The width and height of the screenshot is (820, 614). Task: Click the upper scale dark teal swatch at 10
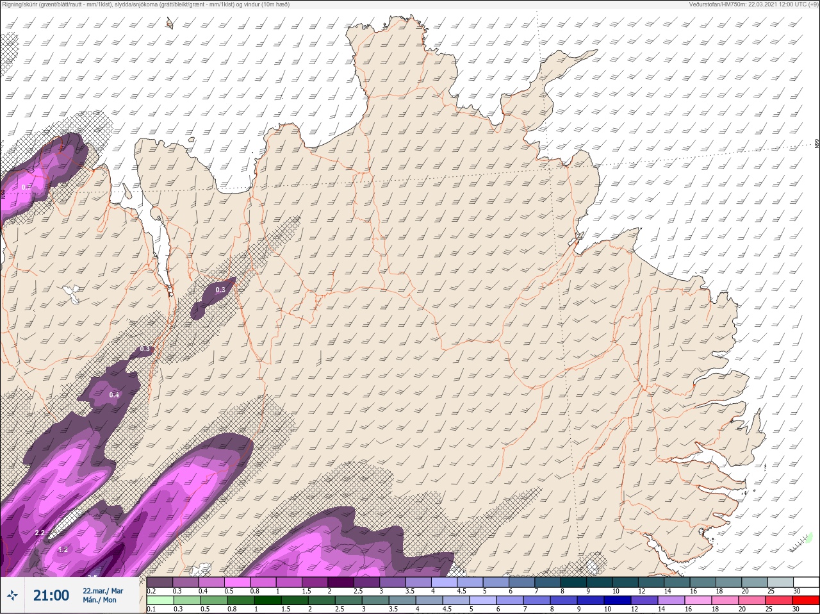[625, 582]
